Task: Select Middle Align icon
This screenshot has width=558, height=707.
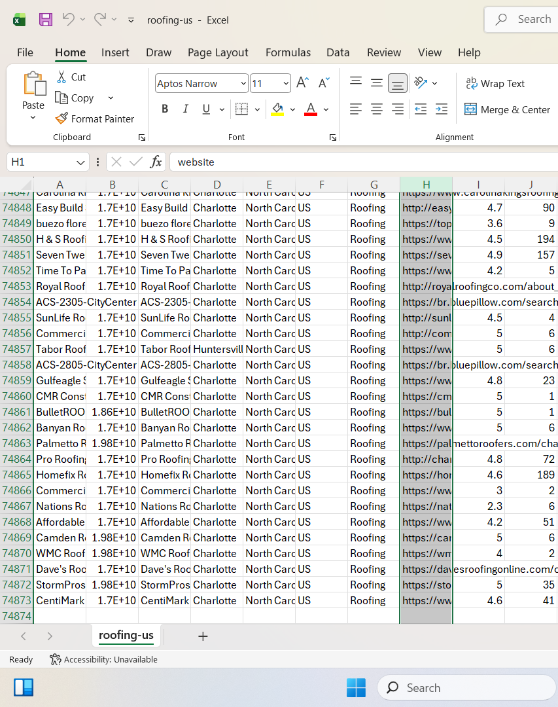Action: point(376,82)
